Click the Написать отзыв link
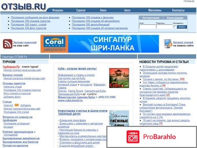The image size is (197, 148). (13, 87)
